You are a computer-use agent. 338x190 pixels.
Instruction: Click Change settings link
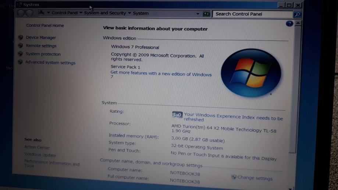pyautogui.click(x=255, y=178)
